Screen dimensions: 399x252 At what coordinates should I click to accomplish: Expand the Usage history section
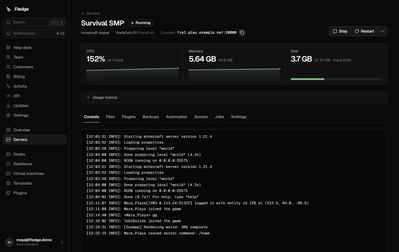point(234,98)
